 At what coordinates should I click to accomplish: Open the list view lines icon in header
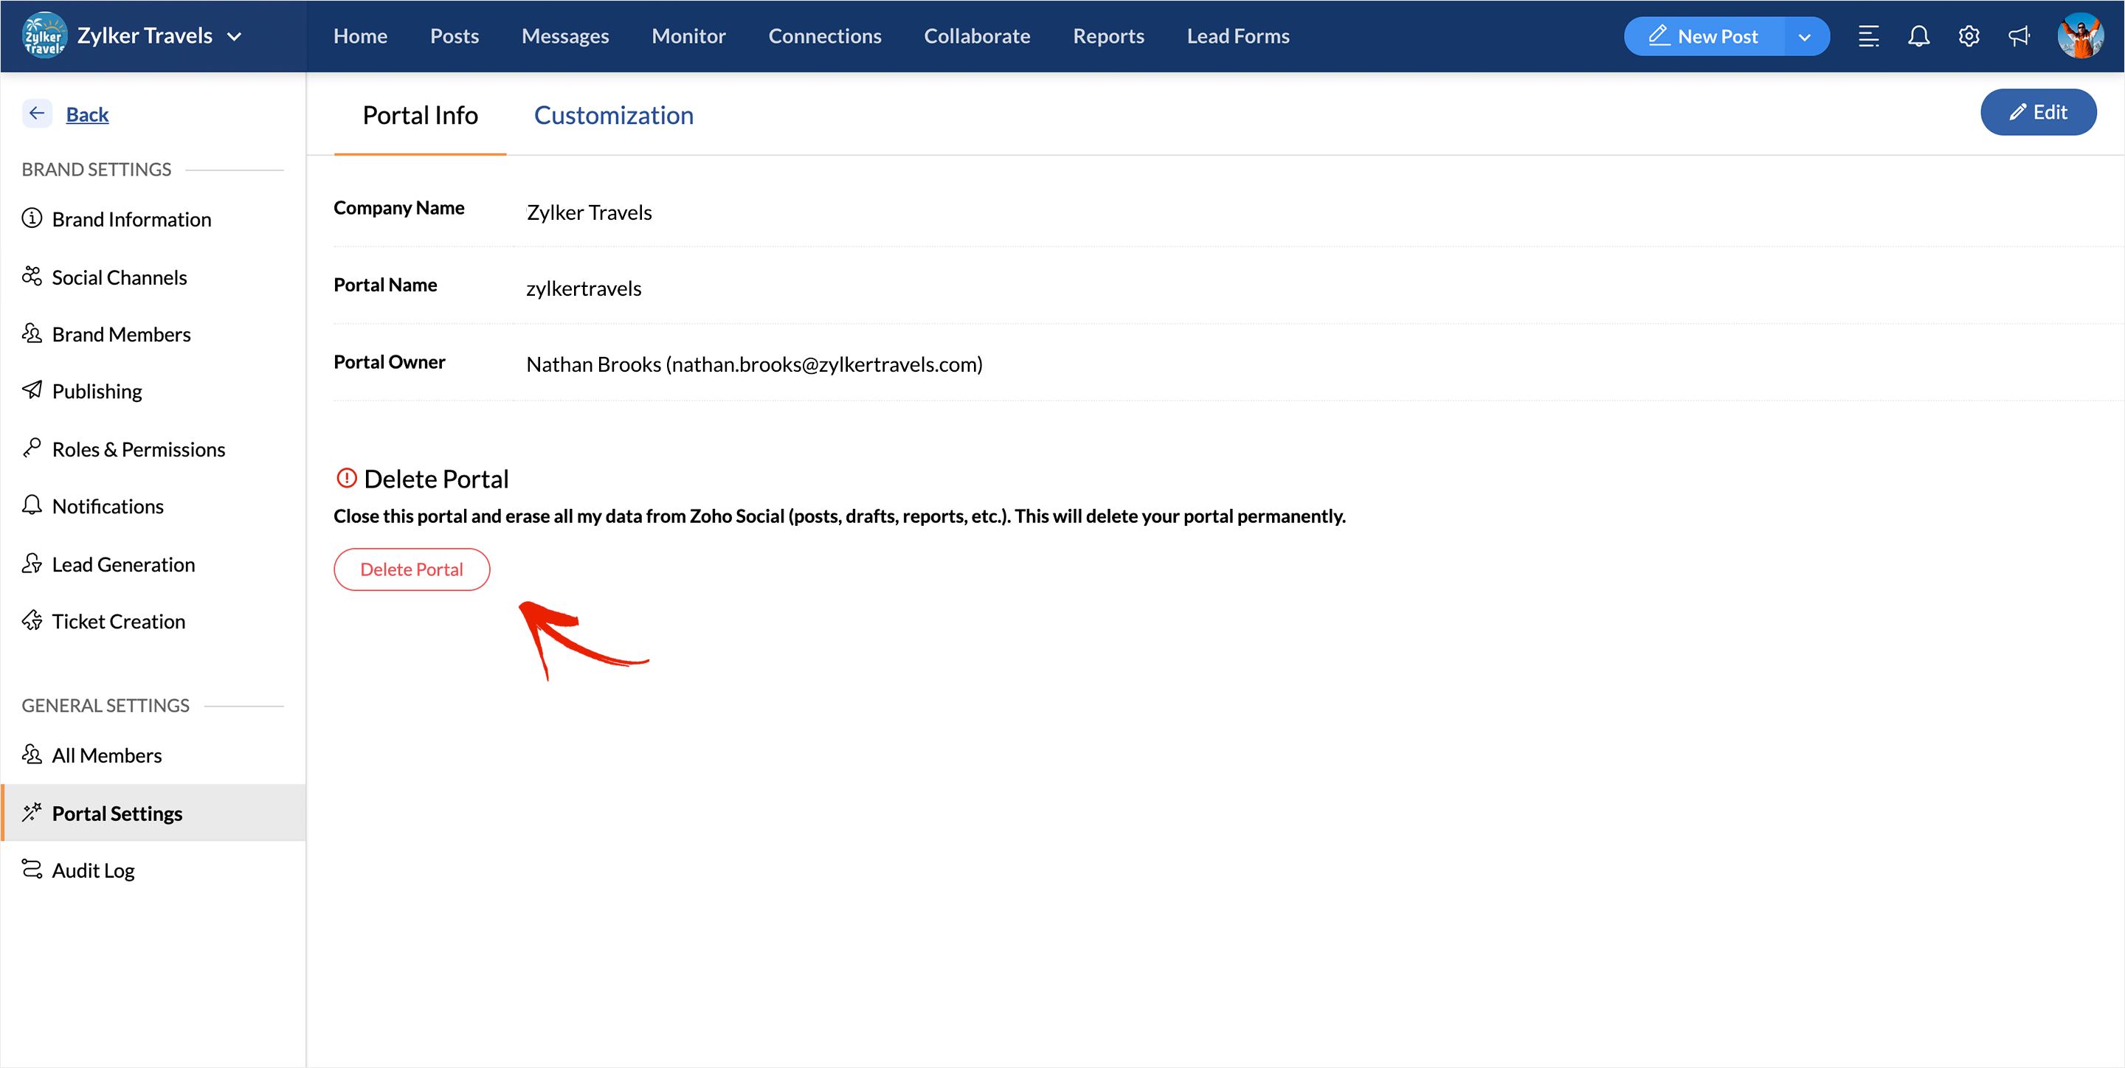1868,36
